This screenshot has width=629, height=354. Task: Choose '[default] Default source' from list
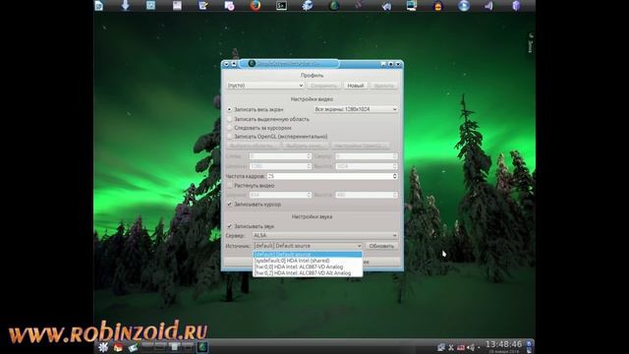(308, 255)
